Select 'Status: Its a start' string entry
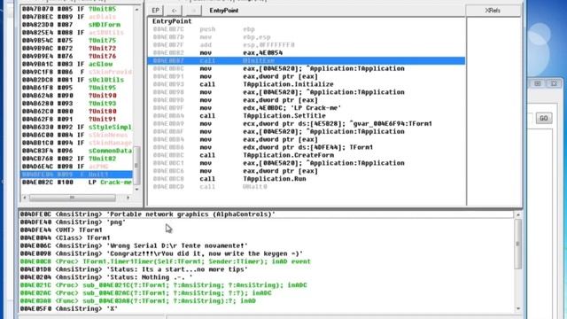 pos(266,269)
